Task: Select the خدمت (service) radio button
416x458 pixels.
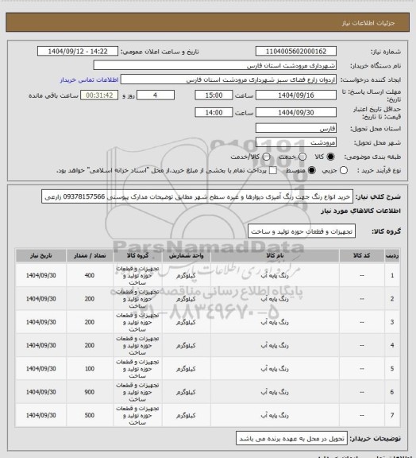Action: point(302,157)
